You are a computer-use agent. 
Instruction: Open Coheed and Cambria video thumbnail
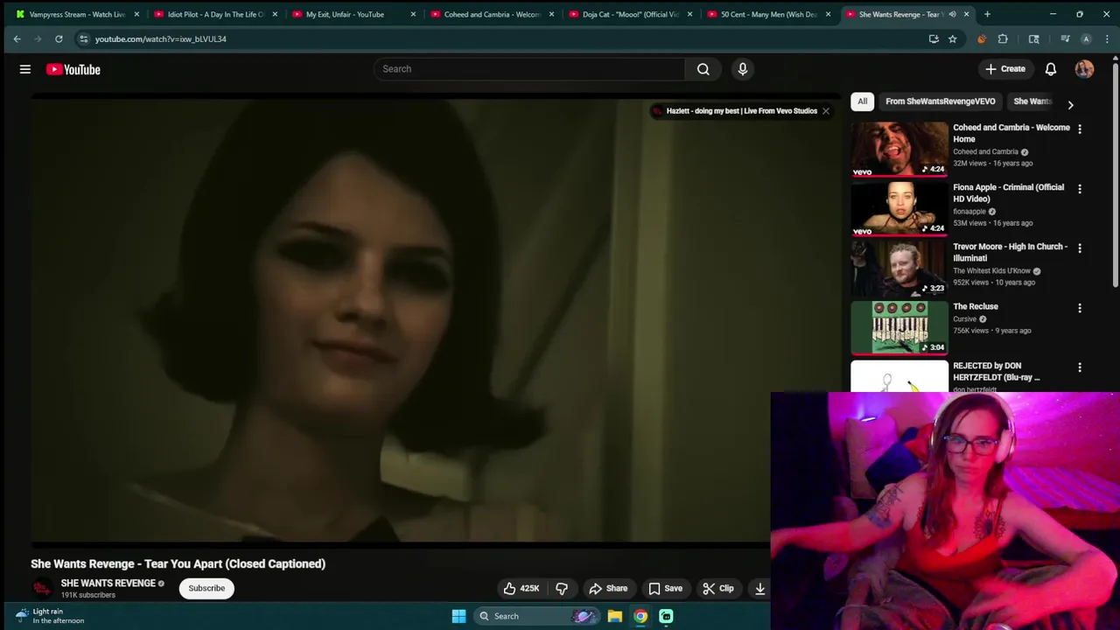[x=899, y=149]
